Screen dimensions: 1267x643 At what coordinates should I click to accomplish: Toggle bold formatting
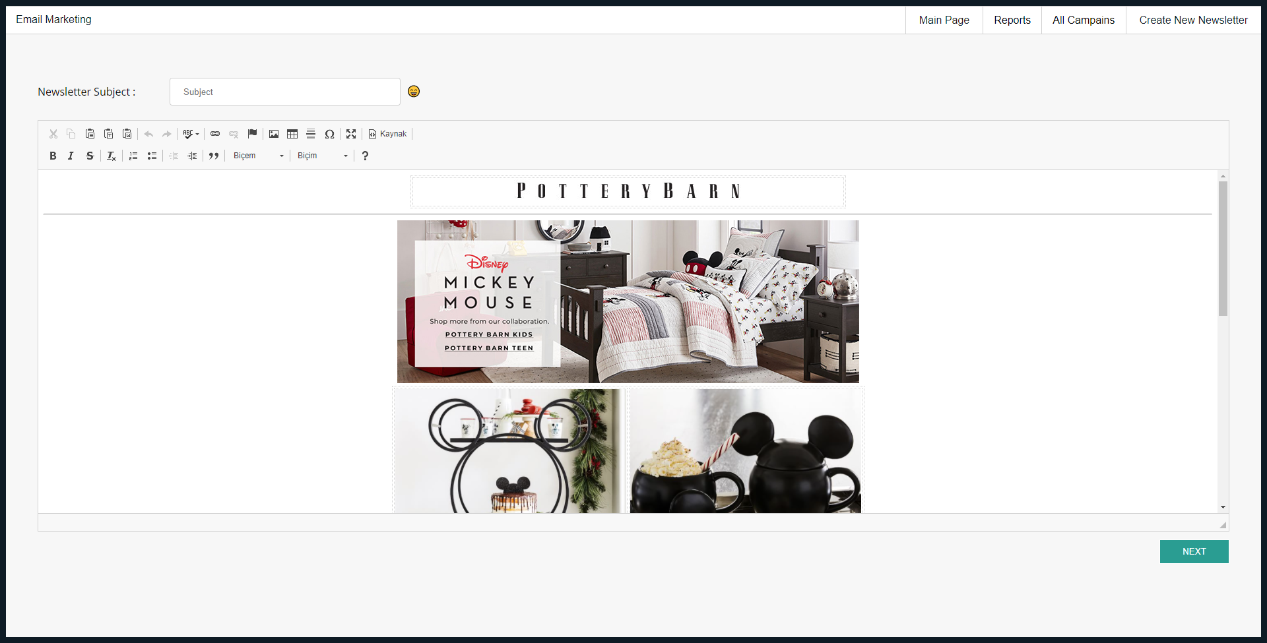click(53, 156)
